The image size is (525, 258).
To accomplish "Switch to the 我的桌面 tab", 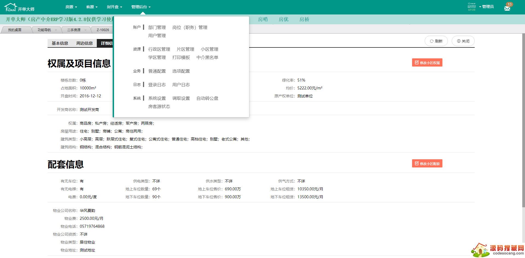I will [x=15, y=30].
